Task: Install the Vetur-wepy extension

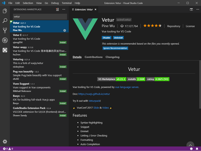Action: tap(63, 55)
